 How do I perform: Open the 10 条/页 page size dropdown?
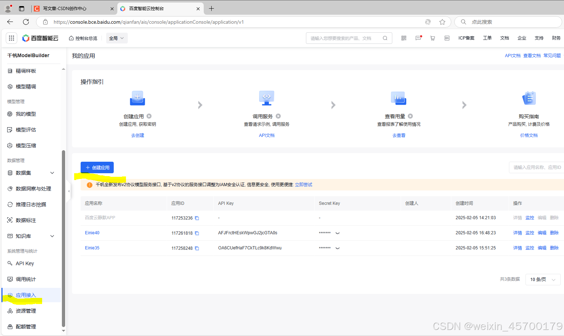pos(543,279)
